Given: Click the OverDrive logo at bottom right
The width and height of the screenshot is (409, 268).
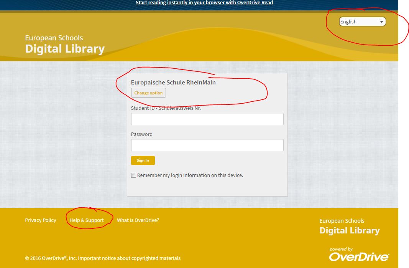Looking at the screenshot, I should [358, 255].
